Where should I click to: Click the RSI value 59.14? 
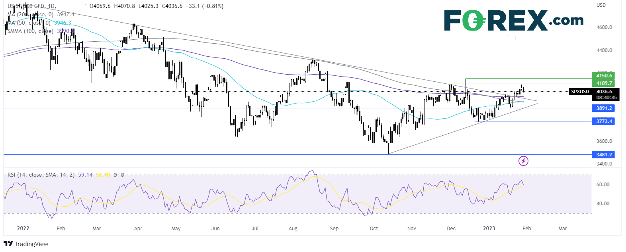click(x=85, y=175)
